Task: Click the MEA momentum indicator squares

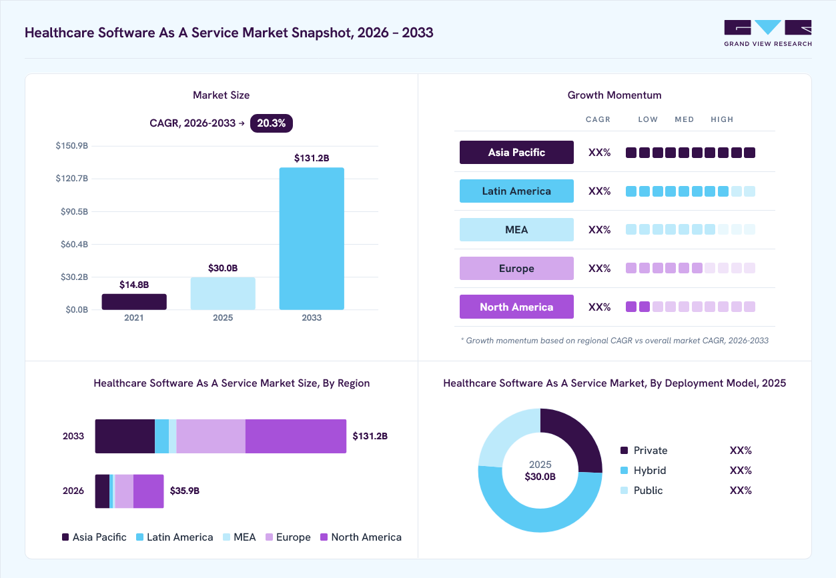Action: point(691,229)
